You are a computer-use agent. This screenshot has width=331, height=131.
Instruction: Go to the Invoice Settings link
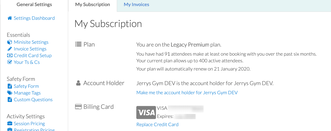coord(30,49)
